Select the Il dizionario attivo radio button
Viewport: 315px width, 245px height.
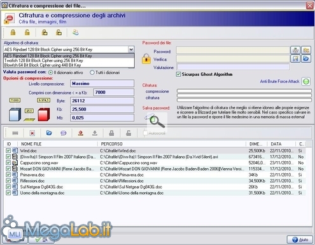click(x=50, y=72)
